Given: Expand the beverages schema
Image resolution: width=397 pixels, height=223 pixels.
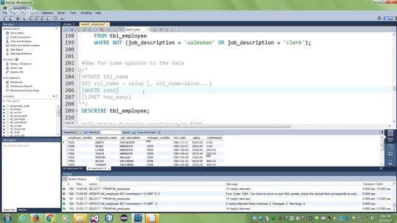Looking at the screenshot, I should coord(4,109).
